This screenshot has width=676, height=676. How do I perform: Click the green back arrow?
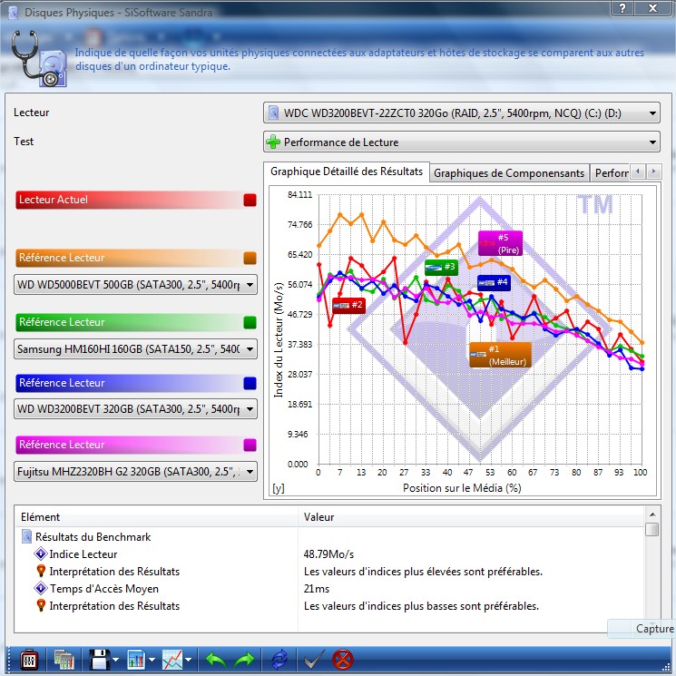[x=216, y=660]
